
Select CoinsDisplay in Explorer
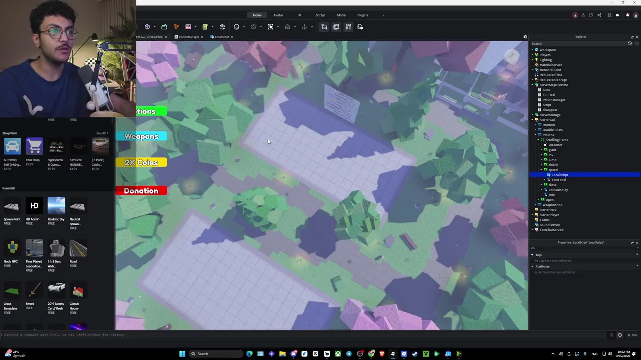[558, 190]
